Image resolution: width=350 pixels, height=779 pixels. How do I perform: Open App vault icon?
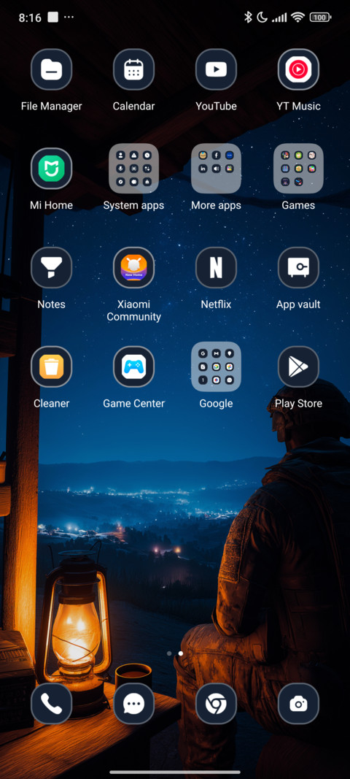click(x=298, y=268)
